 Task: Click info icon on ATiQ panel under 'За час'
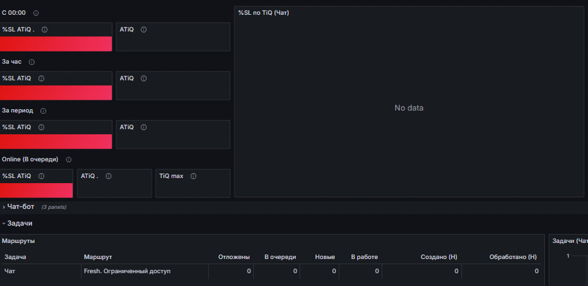pos(143,78)
